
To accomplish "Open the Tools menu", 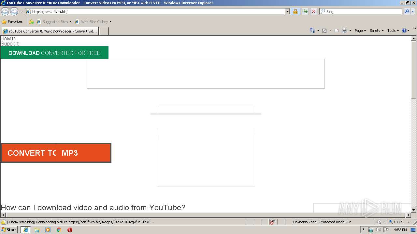I will [393, 31].
